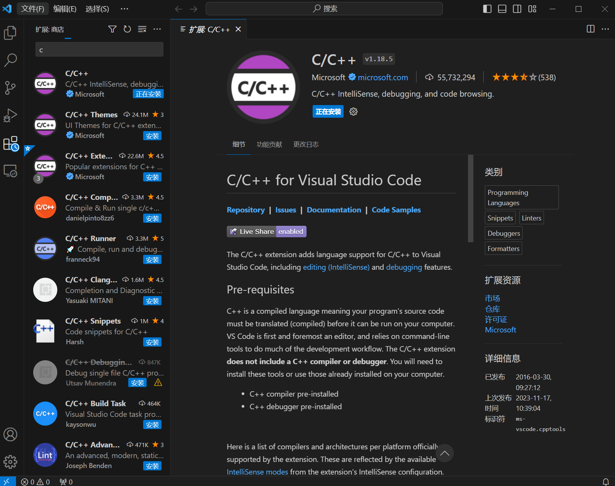Install the C/C++ Clang extension
Screen dimensions: 615x486
(152, 301)
